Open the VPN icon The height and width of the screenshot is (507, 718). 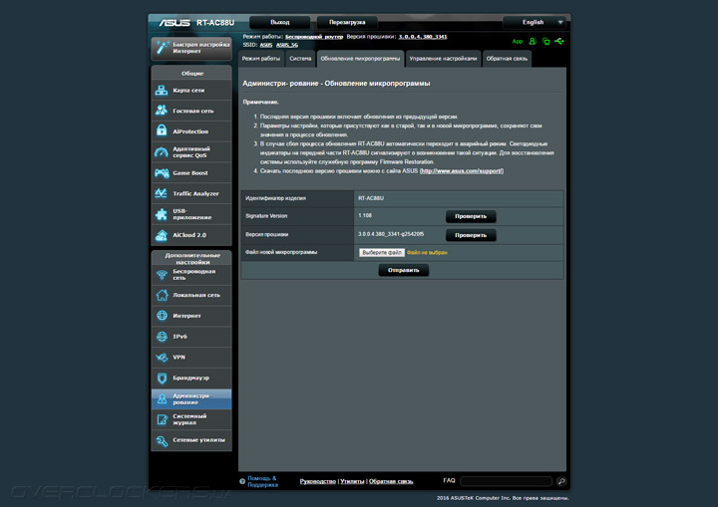[x=162, y=357]
